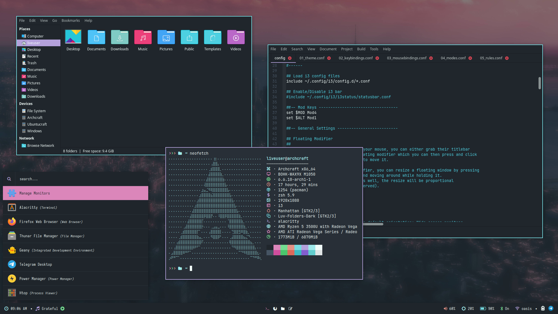The width and height of the screenshot is (558, 314).
Task: Click the Firefox icon in bottom bar
Action: (x=275, y=309)
